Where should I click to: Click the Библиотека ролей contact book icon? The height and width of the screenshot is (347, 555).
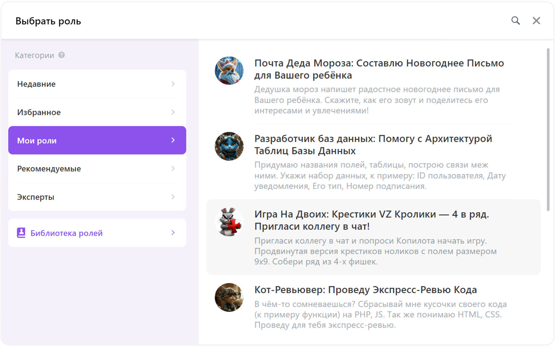[x=21, y=233]
